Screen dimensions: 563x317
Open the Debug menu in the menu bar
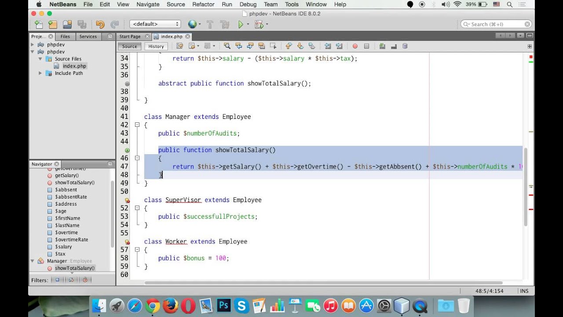[x=248, y=4]
